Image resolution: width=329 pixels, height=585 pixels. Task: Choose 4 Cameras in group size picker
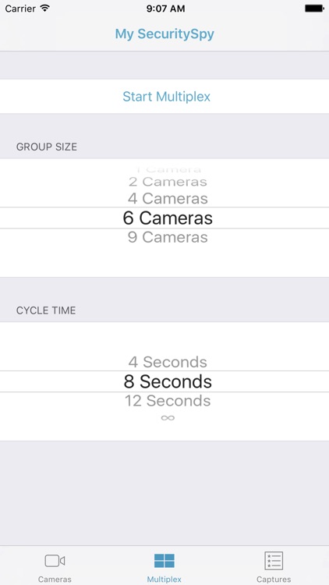(168, 198)
